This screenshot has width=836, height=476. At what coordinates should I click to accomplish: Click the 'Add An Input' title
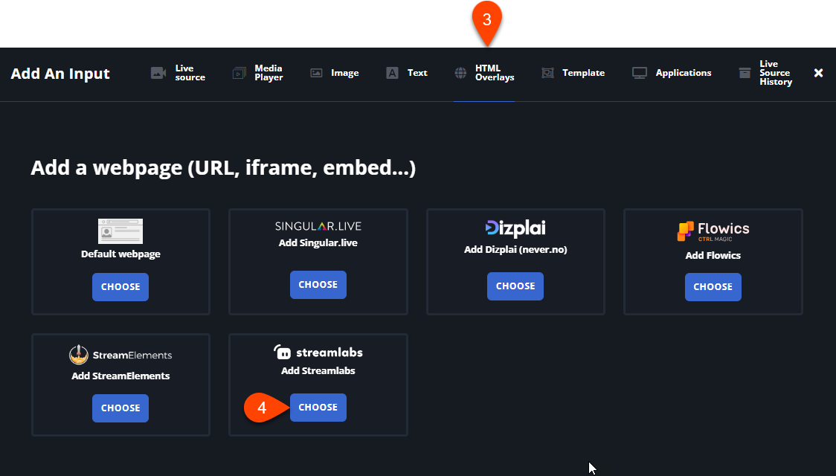[60, 74]
